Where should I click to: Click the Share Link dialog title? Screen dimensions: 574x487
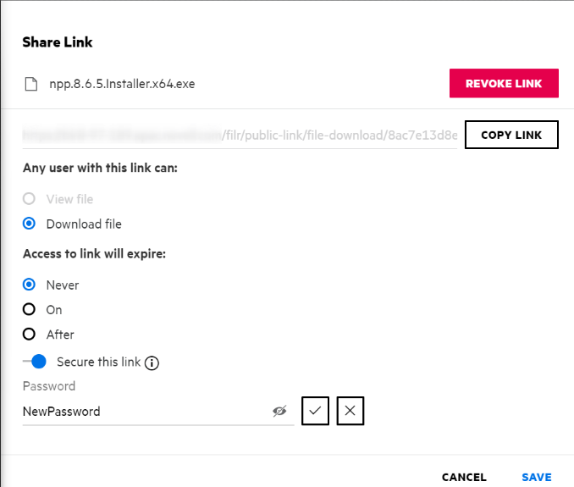tap(58, 42)
